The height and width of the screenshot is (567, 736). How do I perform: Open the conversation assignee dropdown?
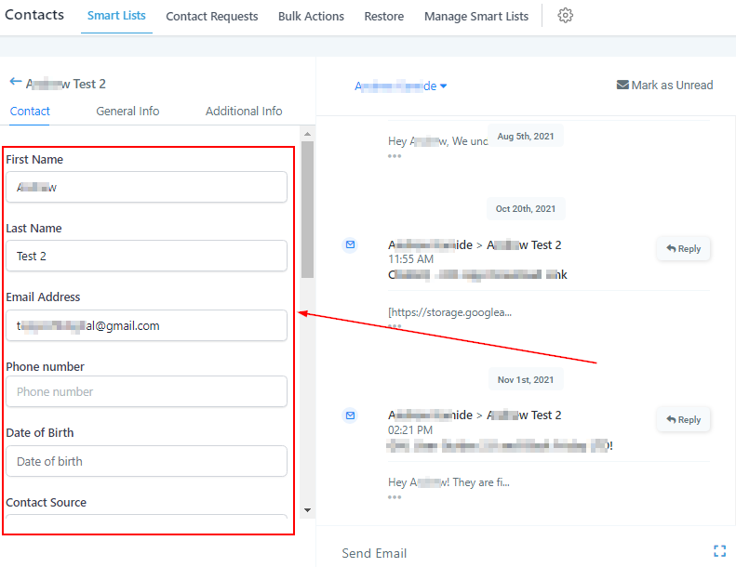[401, 86]
